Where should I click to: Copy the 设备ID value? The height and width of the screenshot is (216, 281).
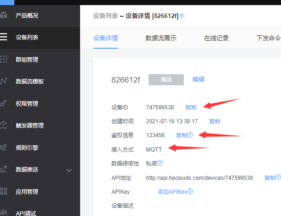(191, 107)
